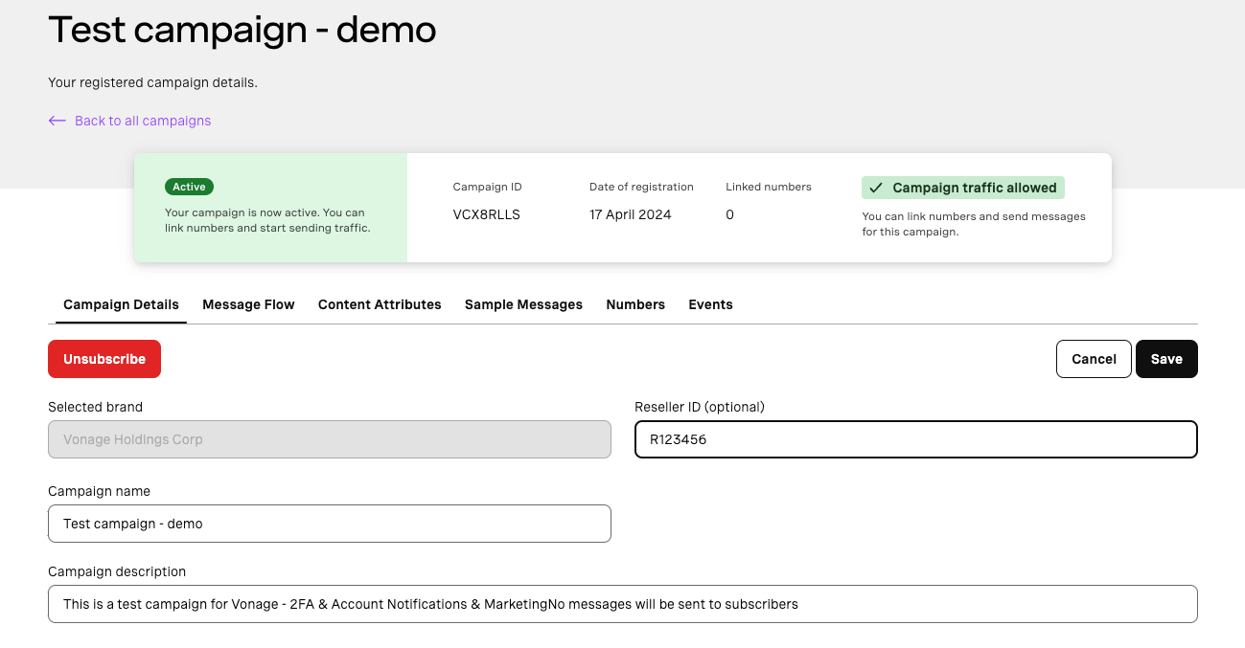Click the Campaign traffic allowed checkmark icon
This screenshot has width=1245, height=648.
click(875, 188)
